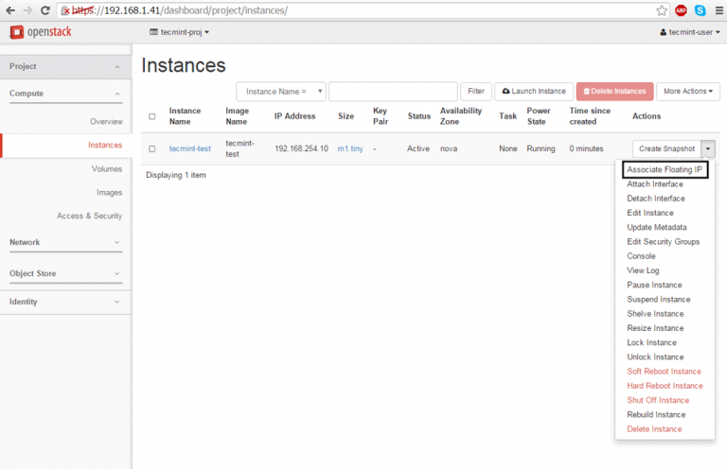Expand the More Actions dropdown
Viewport: 727px width, 469px height.
(x=687, y=92)
